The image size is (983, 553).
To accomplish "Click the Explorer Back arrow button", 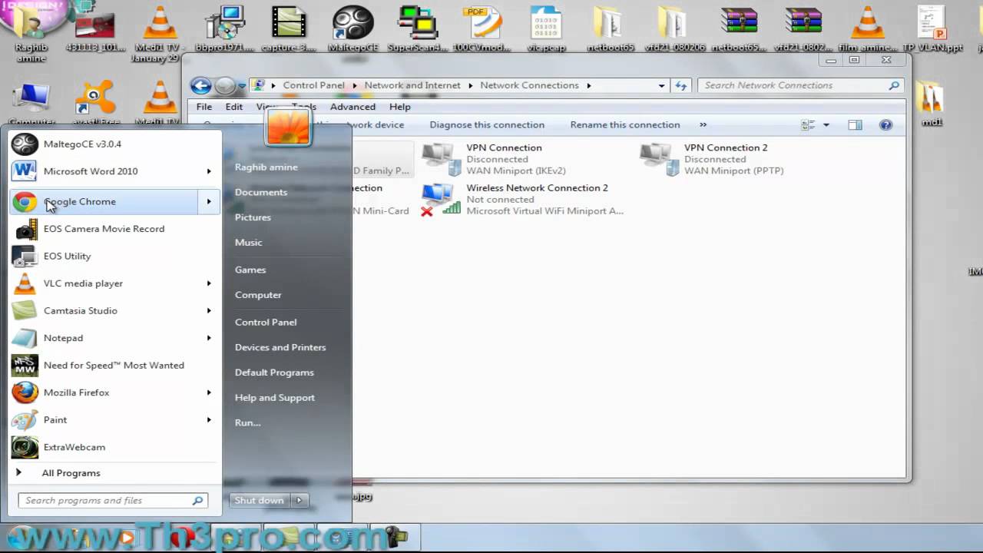I will click(x=201, y=85).
